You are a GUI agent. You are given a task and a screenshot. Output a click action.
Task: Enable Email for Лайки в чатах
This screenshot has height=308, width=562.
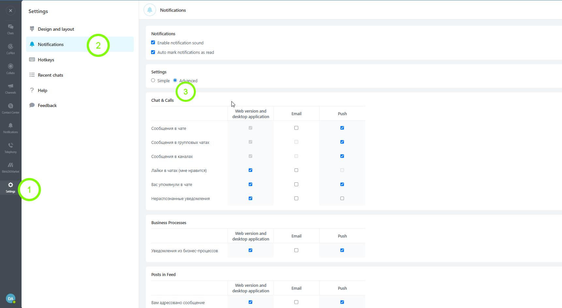(x=296, y=170)
